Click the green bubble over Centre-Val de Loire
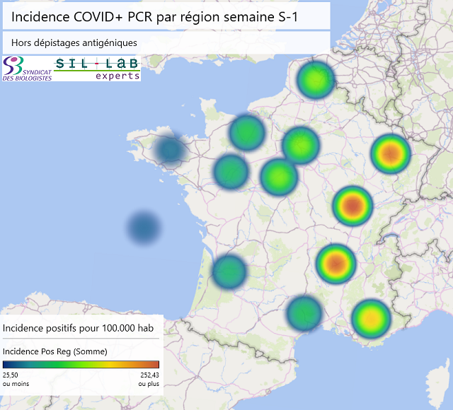This screenshot has width=453, height=410. 279,177
